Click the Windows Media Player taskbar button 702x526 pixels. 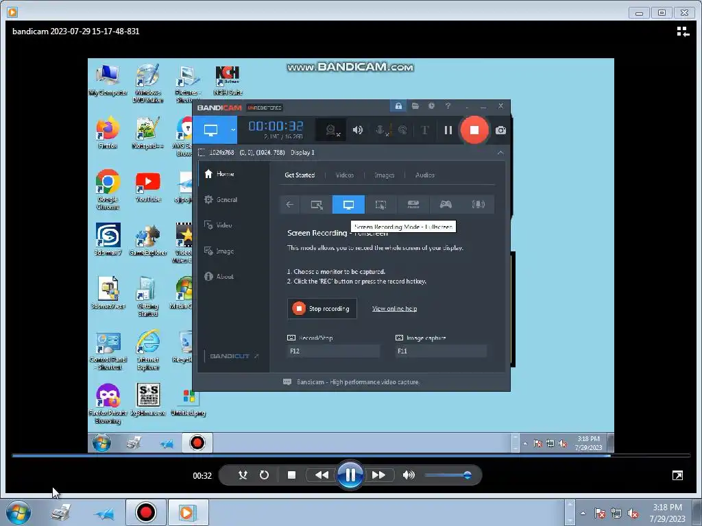pos(188,512)
